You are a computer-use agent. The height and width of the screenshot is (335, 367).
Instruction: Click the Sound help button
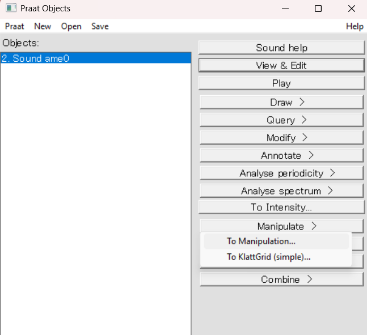(x=281, y=48)
